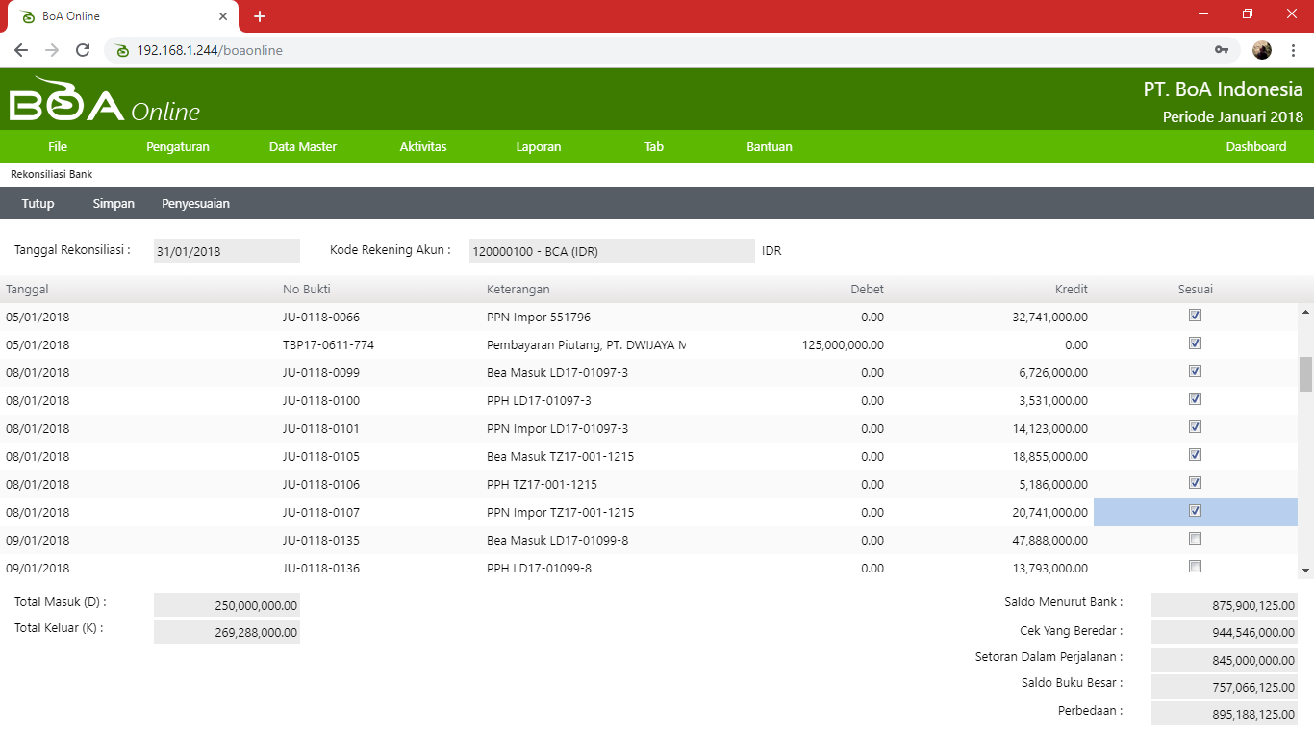Open the user profile avatar
This screenshot has height=737, width=1314.
[1262, 50]
